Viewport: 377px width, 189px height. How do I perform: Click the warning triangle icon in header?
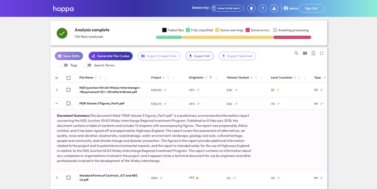pos(274,8)
